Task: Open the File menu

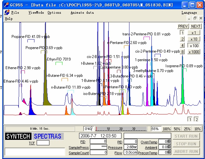Action: point(15,12)
